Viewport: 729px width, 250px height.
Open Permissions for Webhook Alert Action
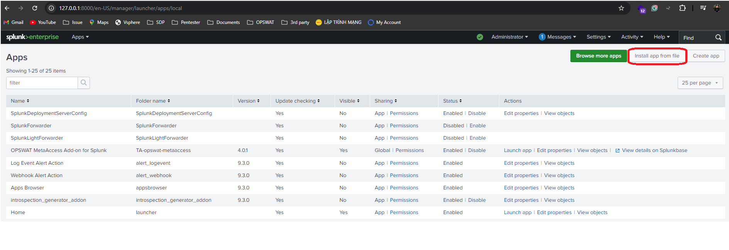[404, 176]
